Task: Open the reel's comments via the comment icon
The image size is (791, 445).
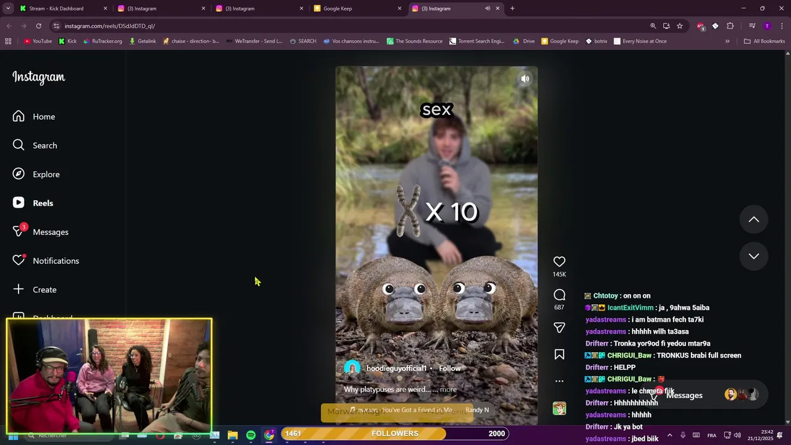Action: click(559, 295)
